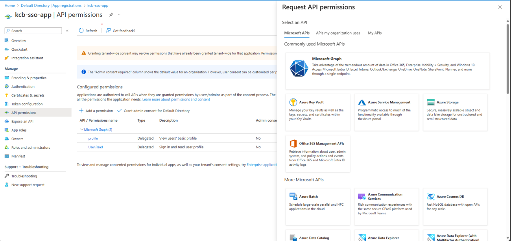Open the Token configuration icon
511x241 pixels.
[x=7, y=104]
